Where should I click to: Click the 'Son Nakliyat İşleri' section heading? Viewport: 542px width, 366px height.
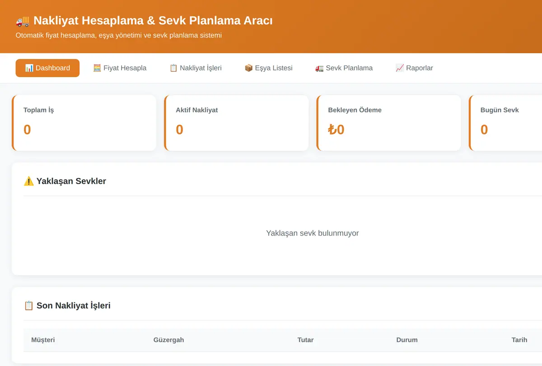pos(67,306)
